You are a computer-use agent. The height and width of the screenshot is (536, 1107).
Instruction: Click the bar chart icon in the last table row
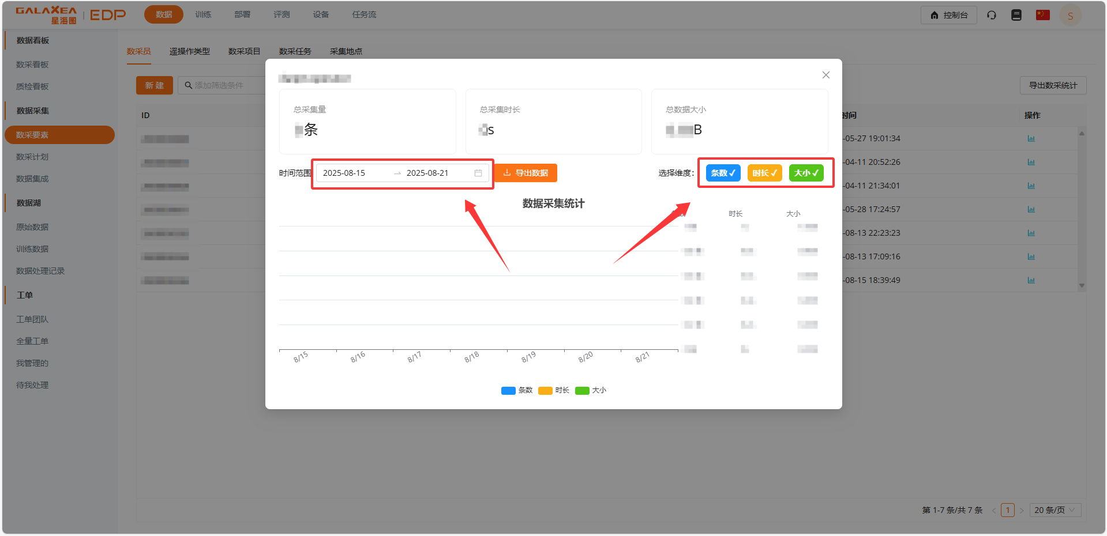pos(1031,280)
